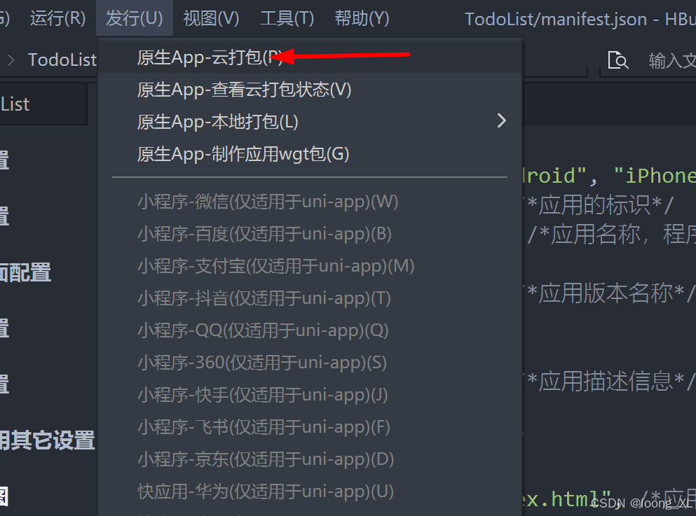Select 小程序-QQ(仅适用于uni-app)(Q)
Image resolution: width=696 pixels, height=516 pixels.
tap(310, 330)
